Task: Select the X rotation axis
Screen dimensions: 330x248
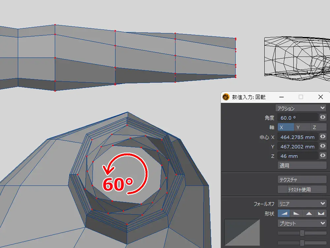Action: point(285,127)
